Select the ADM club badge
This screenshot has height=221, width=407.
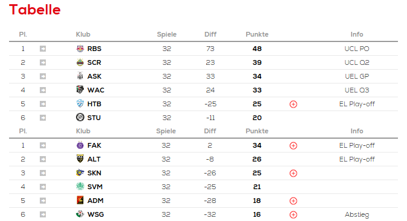pyautogui.click(x=80, y=201)
